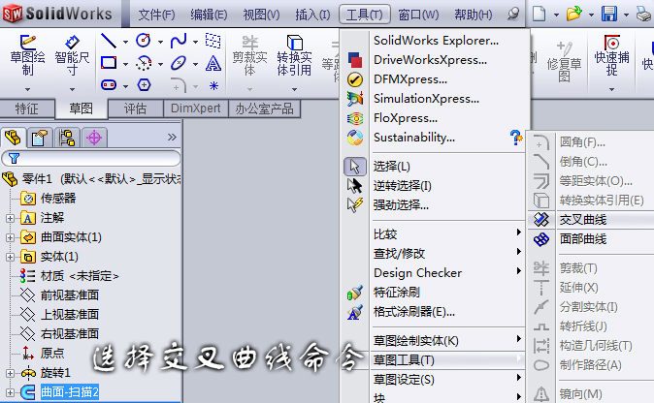
Task: Expand the 曲面-扫描2 feature node
Action: pos(10,392)
